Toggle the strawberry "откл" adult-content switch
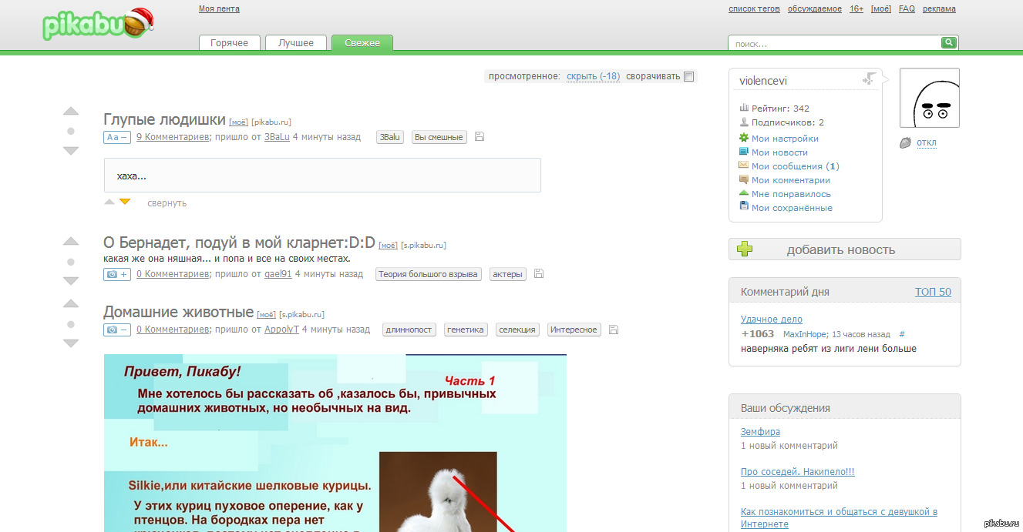Image resolution: width=1023 pixels, height=532 pixels. [906, 142]
